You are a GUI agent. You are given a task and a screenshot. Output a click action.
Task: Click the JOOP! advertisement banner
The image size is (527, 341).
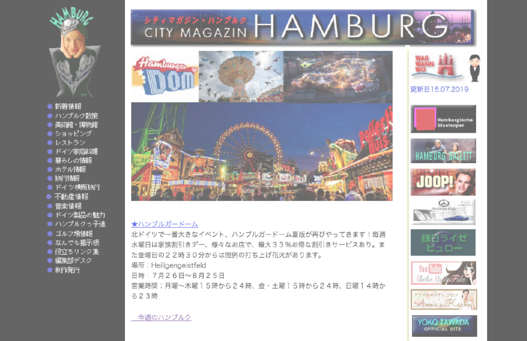coord(443,182)
